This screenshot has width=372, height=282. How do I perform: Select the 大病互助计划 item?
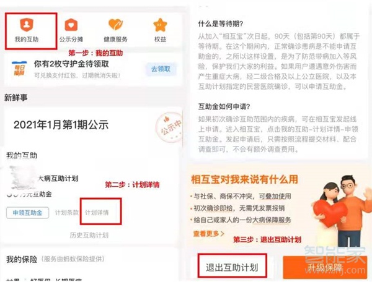coord(58,179)
